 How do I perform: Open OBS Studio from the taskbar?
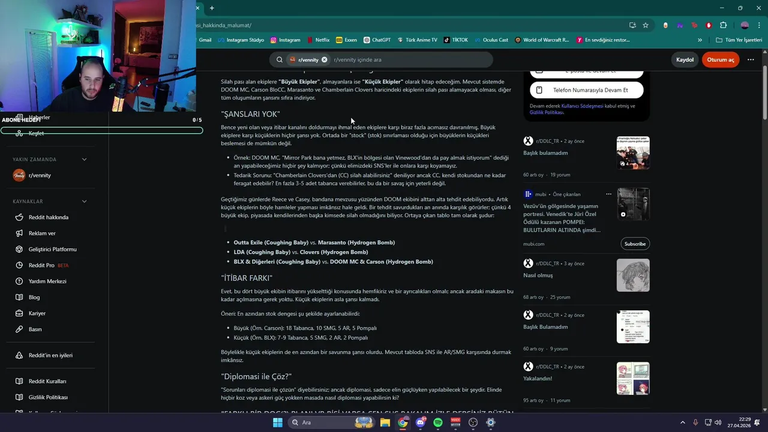click(473, 422)
